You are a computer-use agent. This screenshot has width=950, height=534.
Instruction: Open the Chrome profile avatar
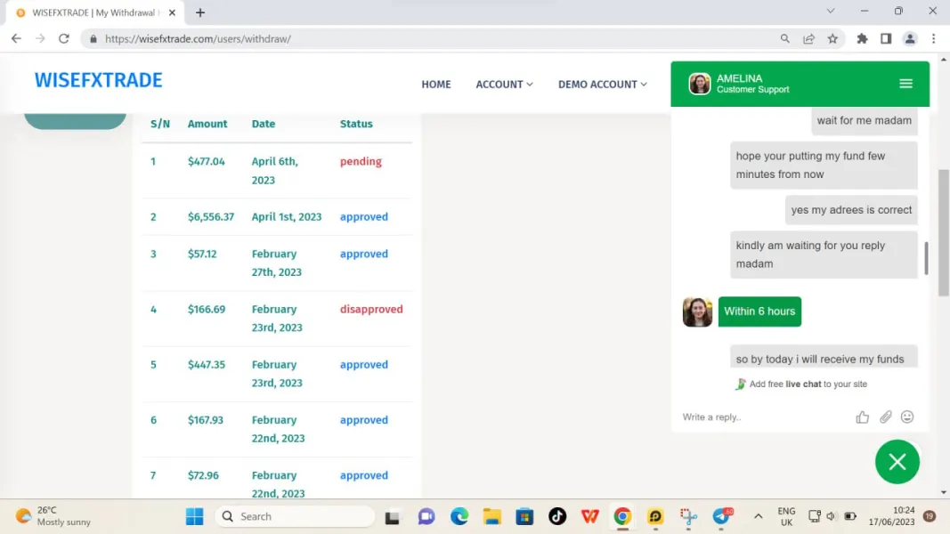tap(909, 39)
